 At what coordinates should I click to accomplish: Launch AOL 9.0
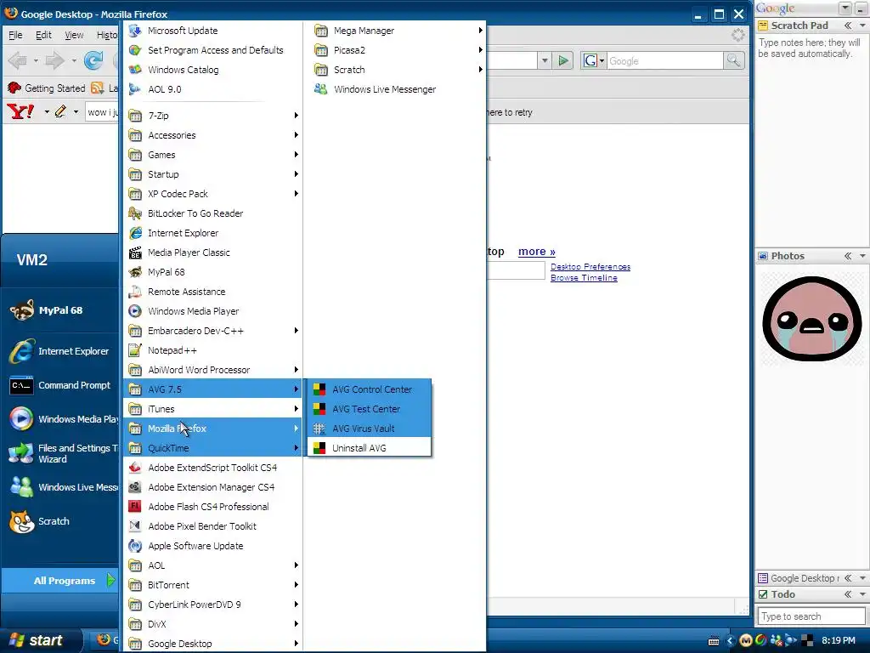click(x=213, y=88)
